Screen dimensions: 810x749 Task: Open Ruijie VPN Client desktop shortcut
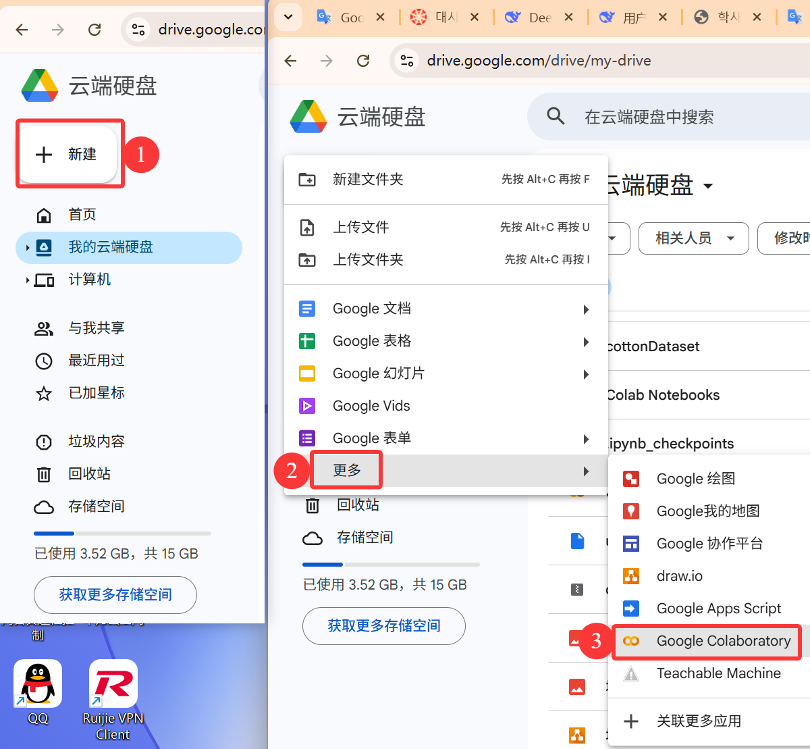pyautogui.click(x=113, y=700)
